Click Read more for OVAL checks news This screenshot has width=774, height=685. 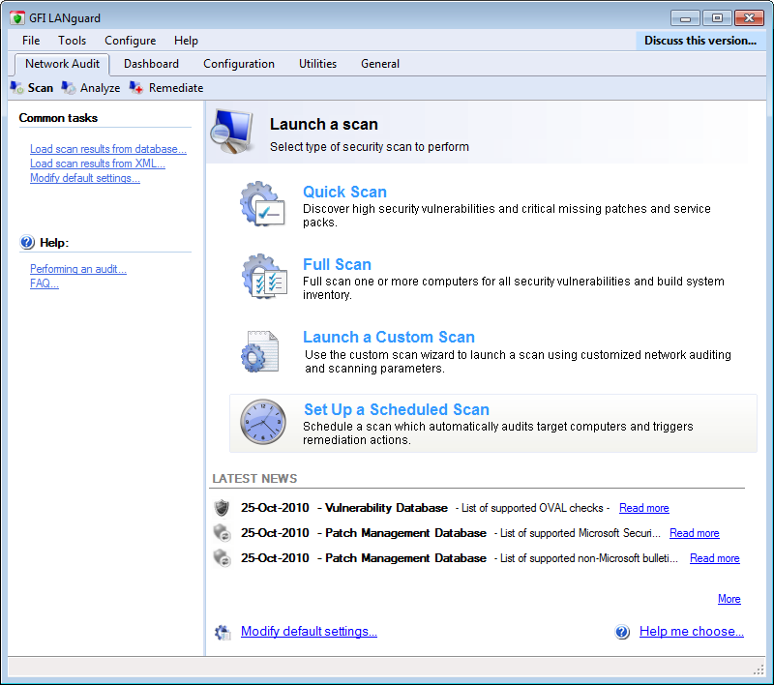point(643,508)
